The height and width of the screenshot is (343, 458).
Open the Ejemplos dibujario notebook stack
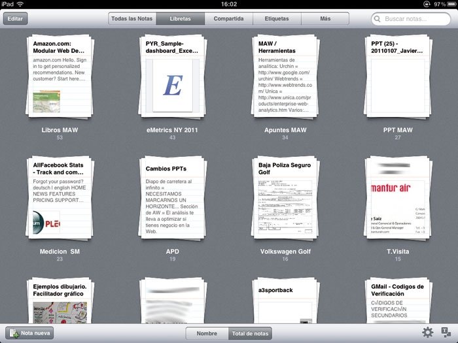60,301
